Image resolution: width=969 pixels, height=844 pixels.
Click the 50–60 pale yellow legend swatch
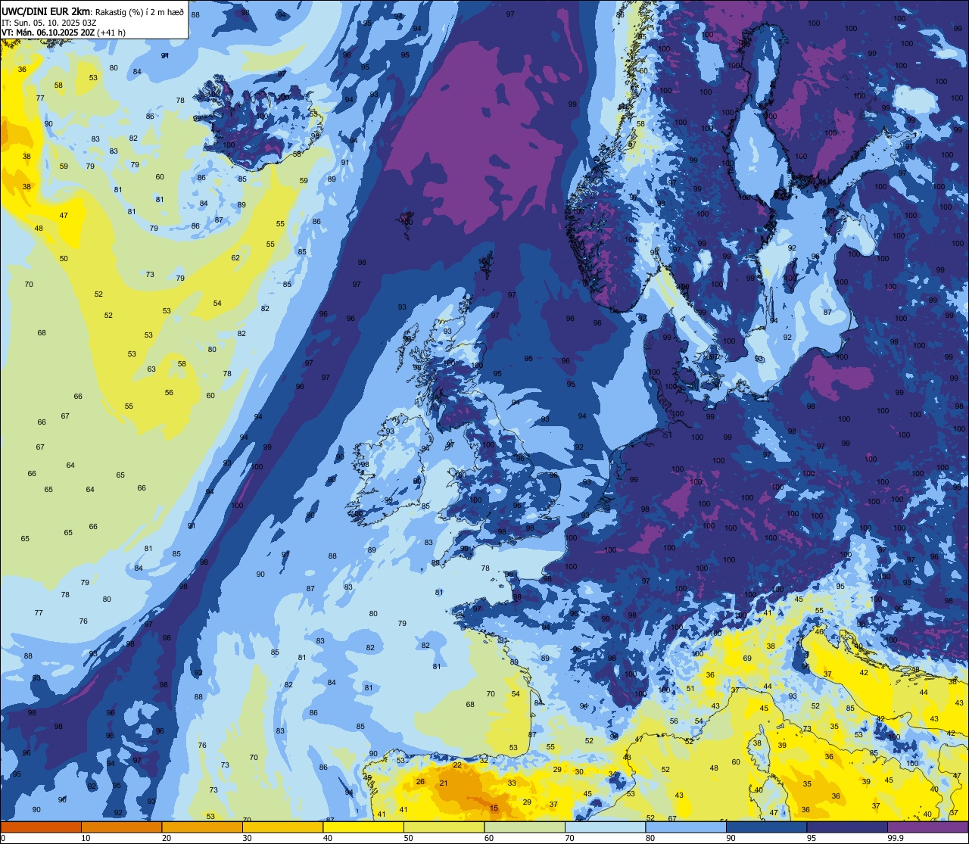[444, 827]
